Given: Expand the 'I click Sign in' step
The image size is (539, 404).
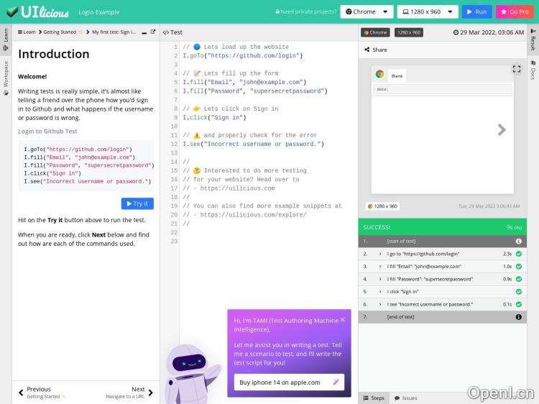Looking at the screenshot, I should [x=380, y=292].
